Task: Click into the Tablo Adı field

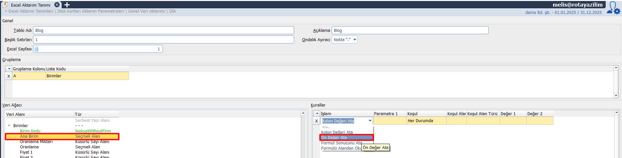Action: pyautogui.click(x=163, y=31)
